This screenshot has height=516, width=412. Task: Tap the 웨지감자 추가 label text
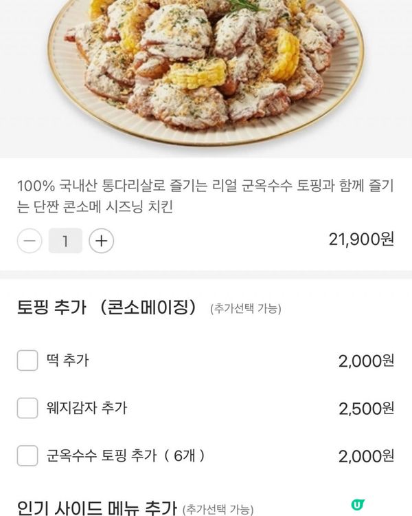pyautogui.click(x=87, y=408)
